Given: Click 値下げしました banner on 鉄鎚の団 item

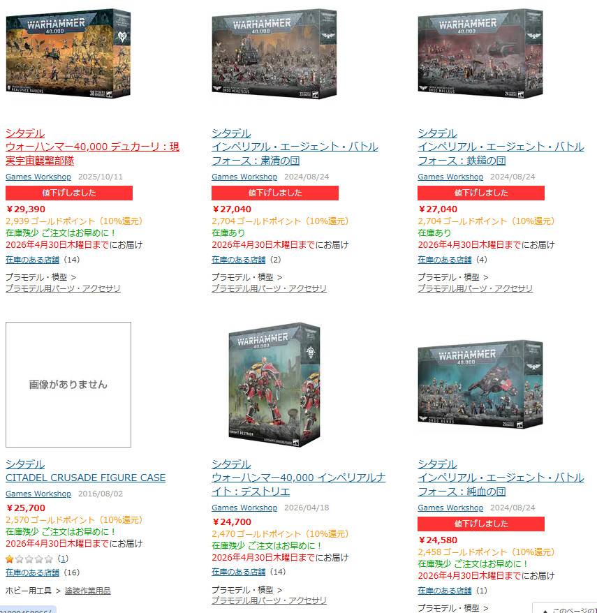Looking at the screenshot, I should tap(481, 193).
